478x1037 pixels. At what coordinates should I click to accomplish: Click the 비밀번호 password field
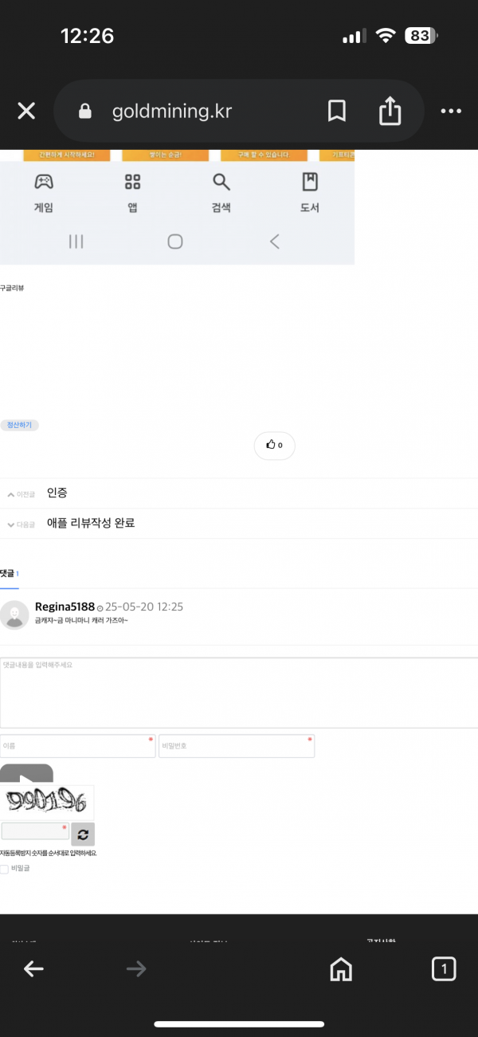[237, 746]
